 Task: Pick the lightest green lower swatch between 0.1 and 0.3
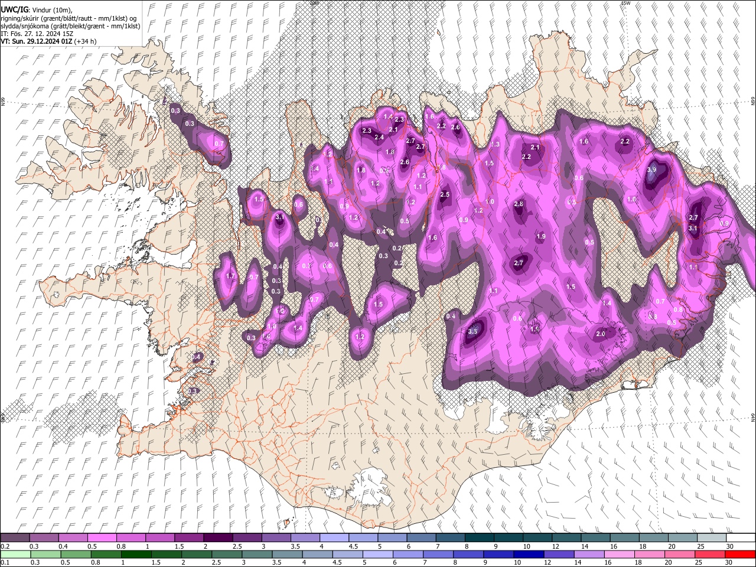(15, 554)
